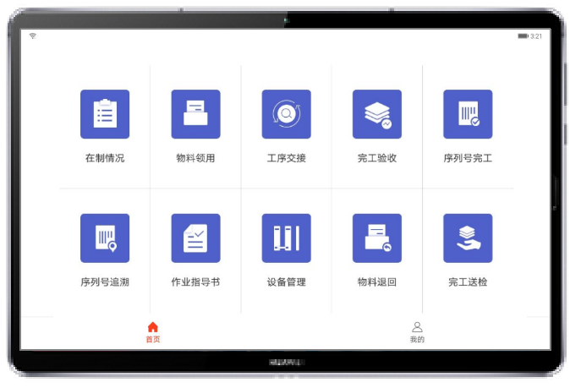This screenshot has width=570, height=388.
Task: Switch to the 我的 profile tab
Action: point(417,332)
